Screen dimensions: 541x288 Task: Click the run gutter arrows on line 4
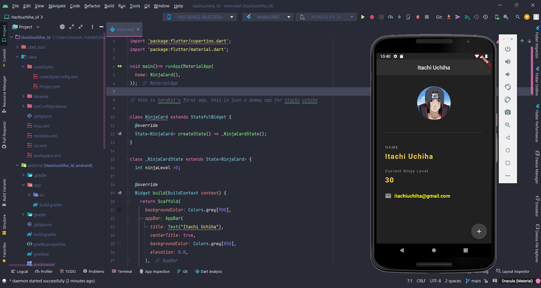[120, 66]
